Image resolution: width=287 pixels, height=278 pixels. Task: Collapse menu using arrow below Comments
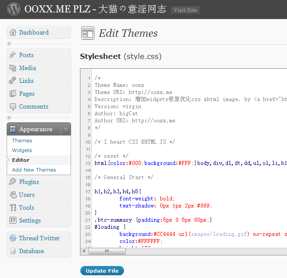pyautogui.click(x=9, y=117)
